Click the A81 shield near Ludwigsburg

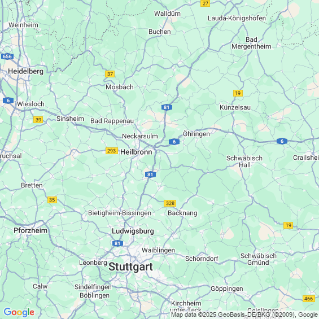tap(117, 243)
